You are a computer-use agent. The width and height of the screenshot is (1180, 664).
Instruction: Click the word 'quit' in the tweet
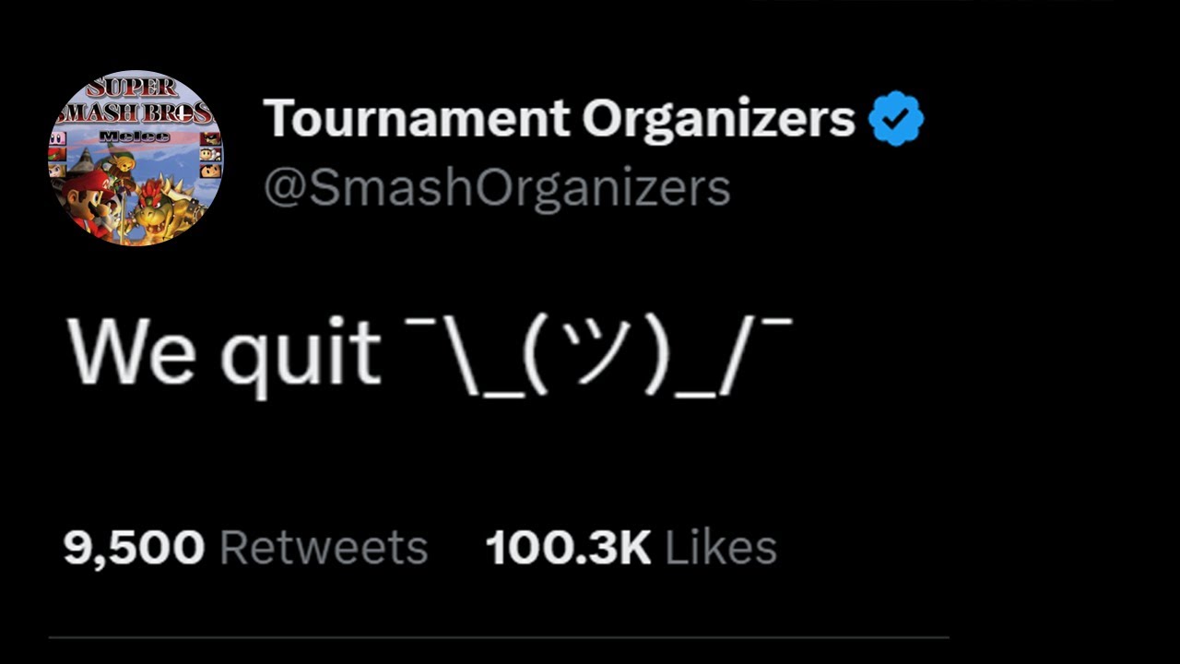click(x=301, y=355)
